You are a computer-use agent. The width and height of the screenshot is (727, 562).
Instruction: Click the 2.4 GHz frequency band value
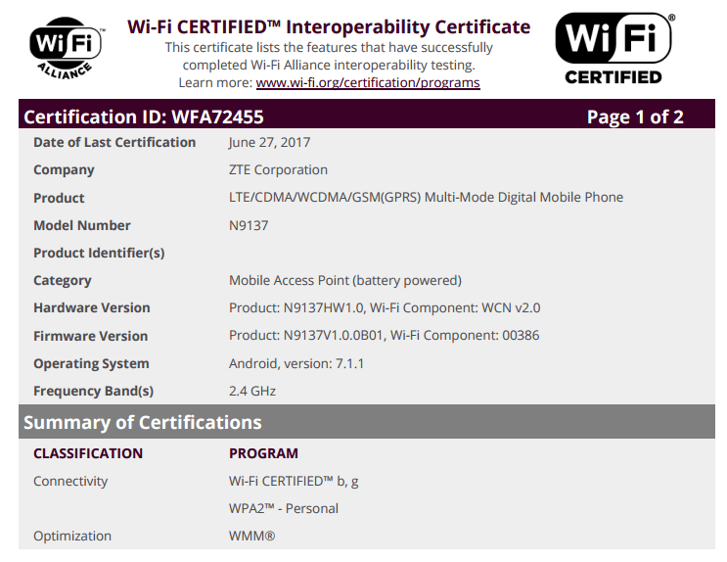tap(252, 391)
